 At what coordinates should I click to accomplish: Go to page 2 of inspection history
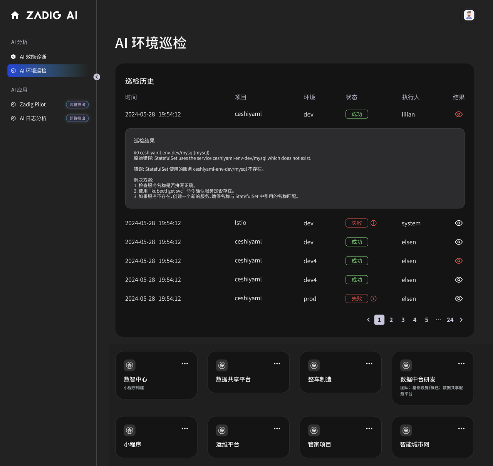coord(391,320)
